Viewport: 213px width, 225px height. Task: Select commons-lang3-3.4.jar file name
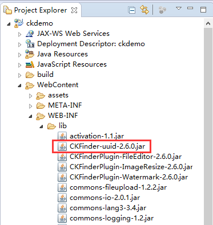point(108,208)
